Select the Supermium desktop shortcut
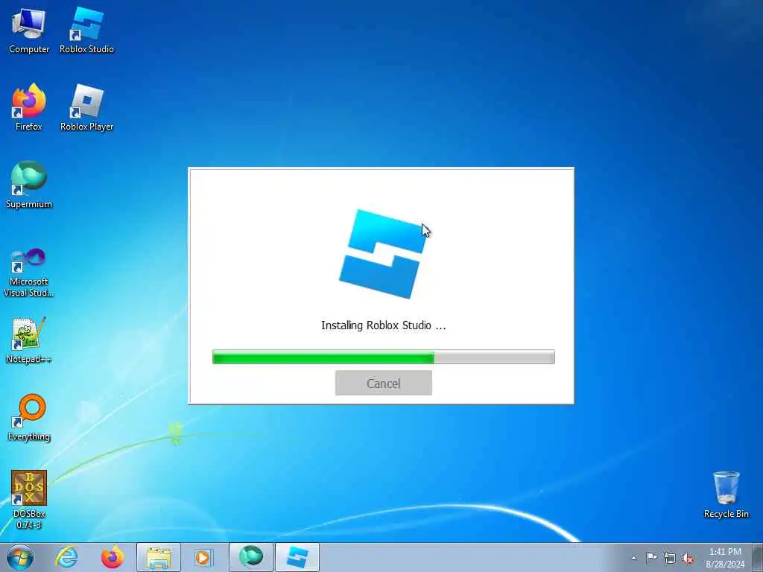This screenshot has height=572, width=763. tap(29, 185)
